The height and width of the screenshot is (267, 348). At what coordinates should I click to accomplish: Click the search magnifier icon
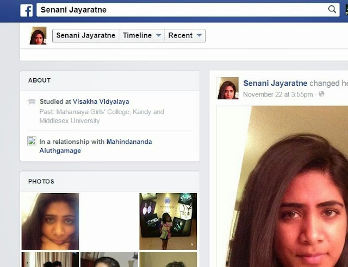tap(332, 9)
